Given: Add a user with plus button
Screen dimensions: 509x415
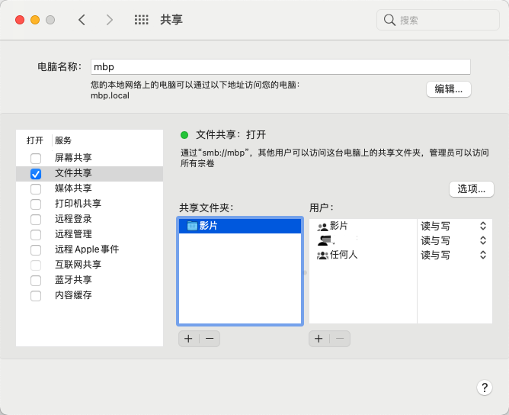Looking at the screenshot, I should click(x=319, y=338).
